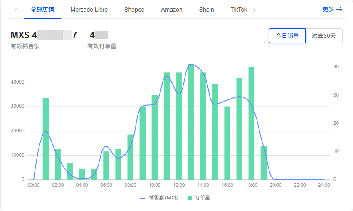Open the Amazon store tab
This screenshot has height=211, width=353.
171,10
